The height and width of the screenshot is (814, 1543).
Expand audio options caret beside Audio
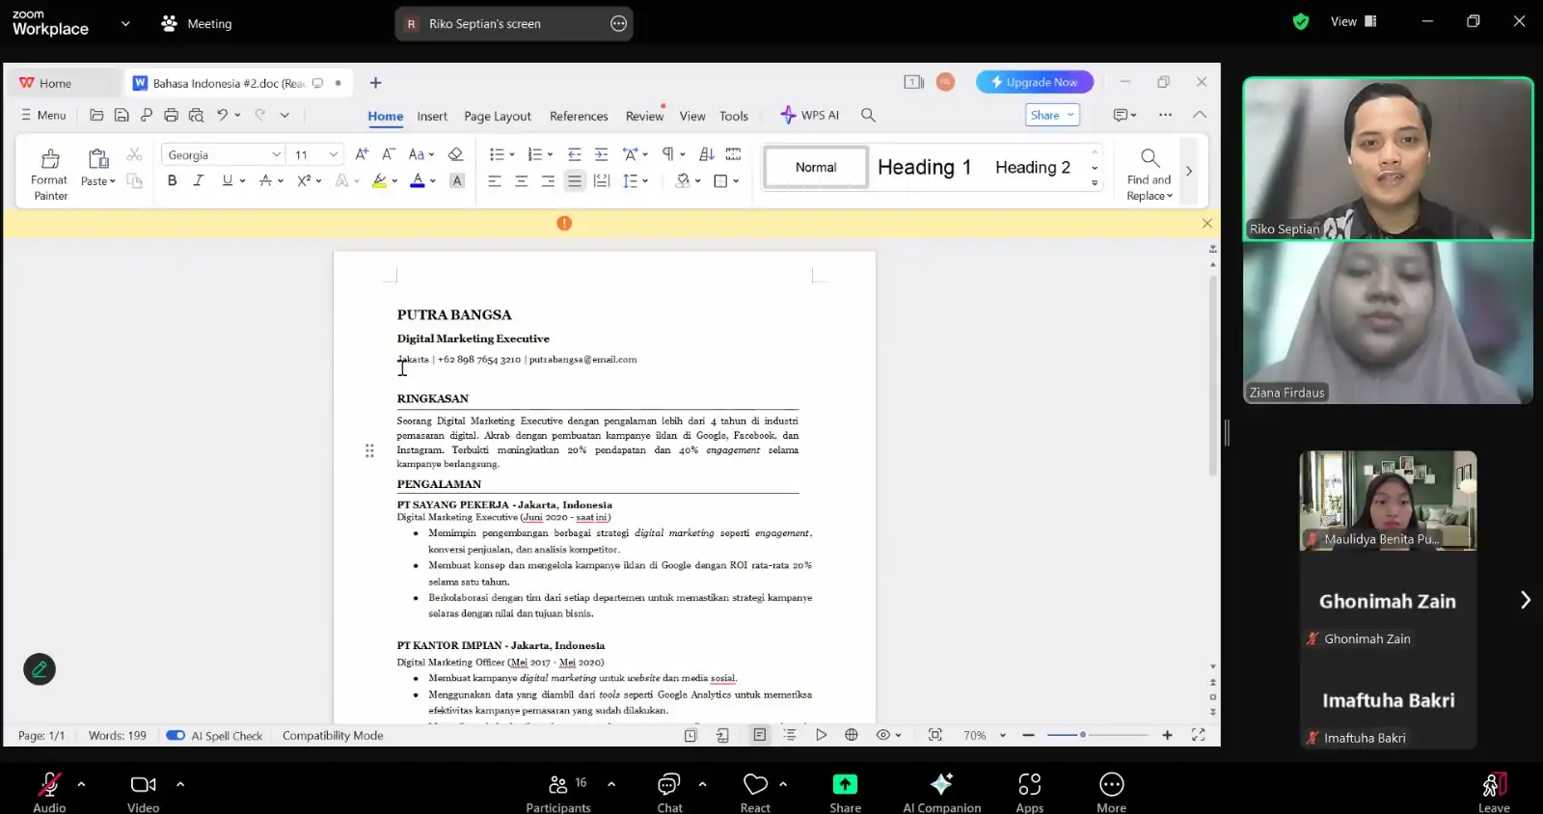coord(81,784)
